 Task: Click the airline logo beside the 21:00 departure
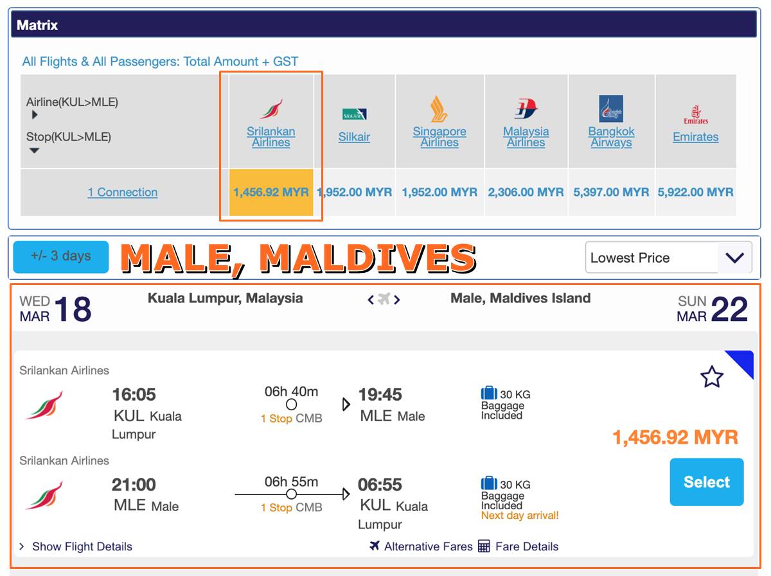44,495
